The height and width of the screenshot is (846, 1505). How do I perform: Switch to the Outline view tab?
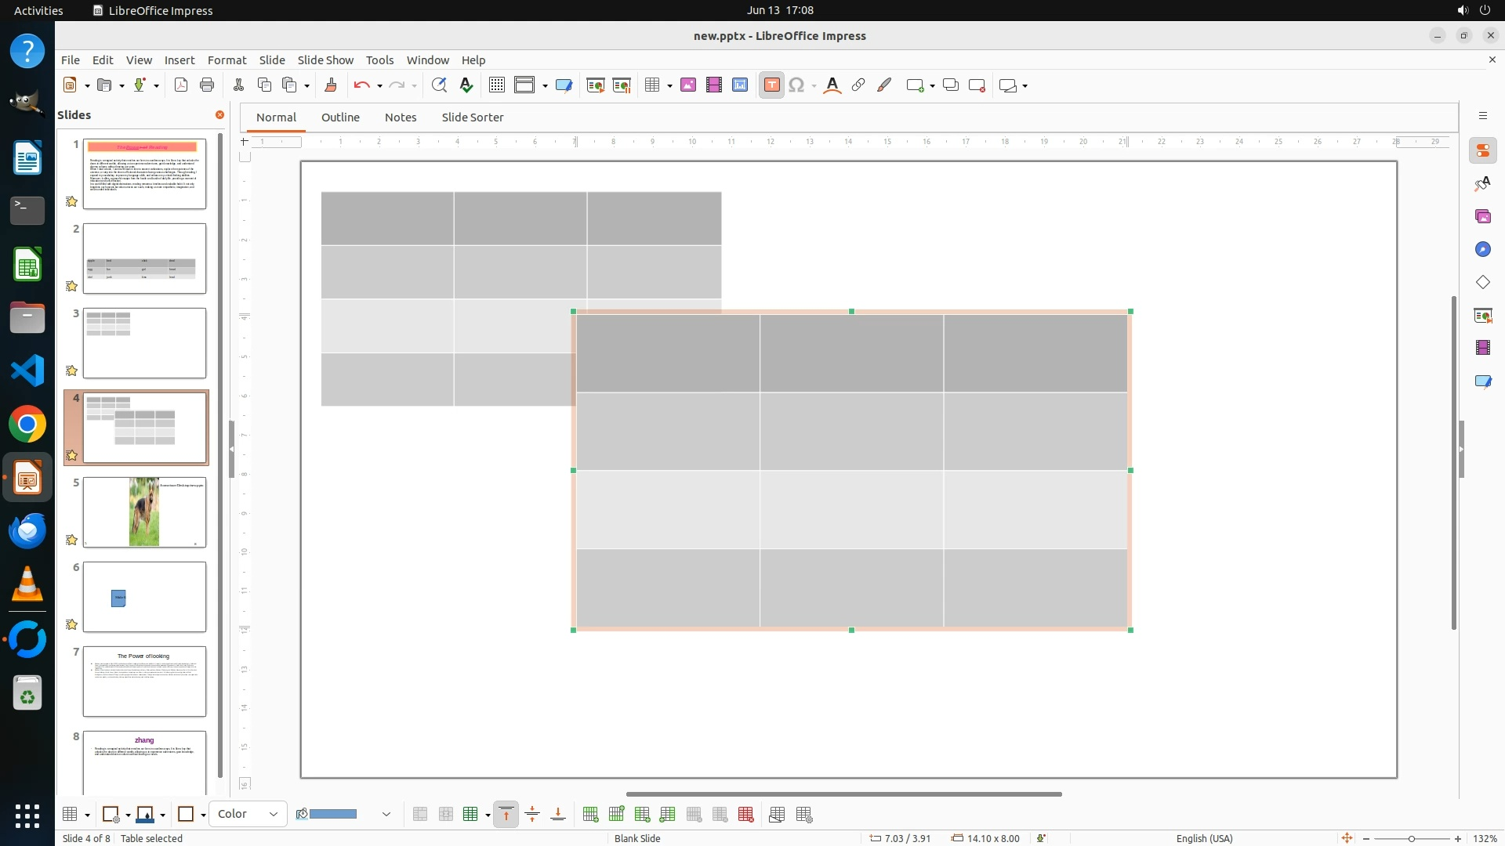coord(340,117)
